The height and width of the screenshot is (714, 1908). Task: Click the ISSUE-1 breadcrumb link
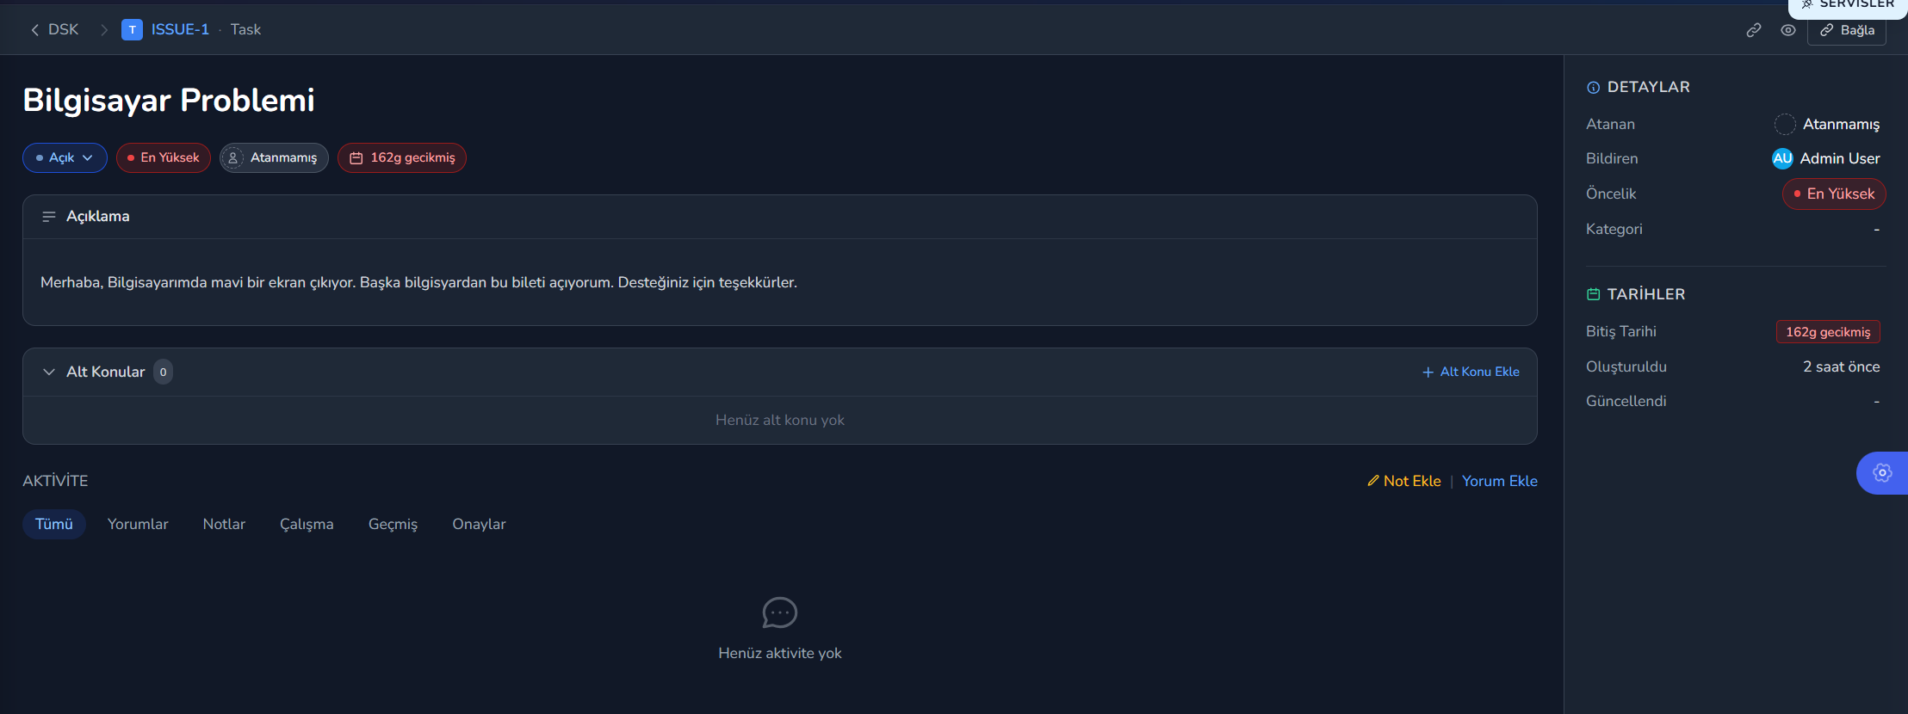tap(180, 30)
